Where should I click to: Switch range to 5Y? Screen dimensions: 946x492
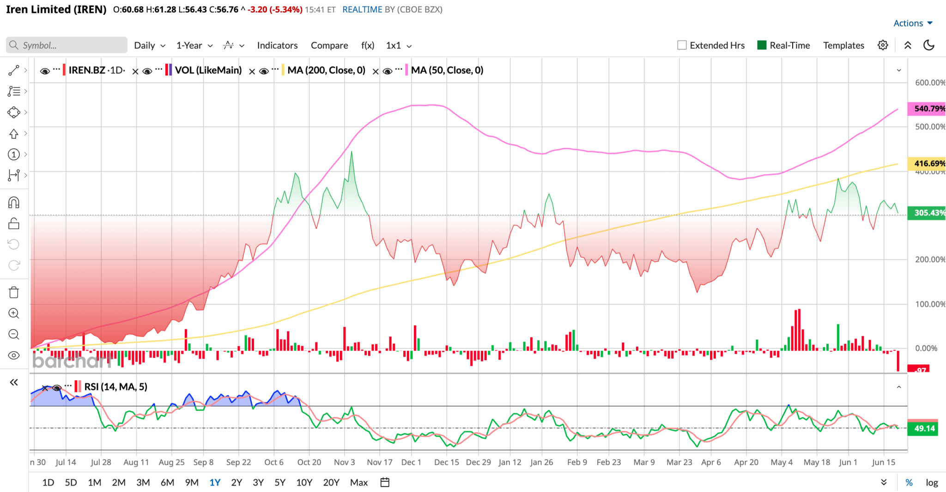[x=280, y=482]
